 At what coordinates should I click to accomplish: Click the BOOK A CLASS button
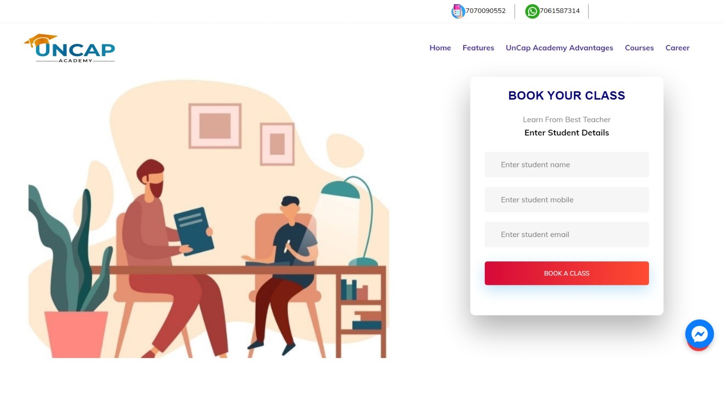[566, 273]
